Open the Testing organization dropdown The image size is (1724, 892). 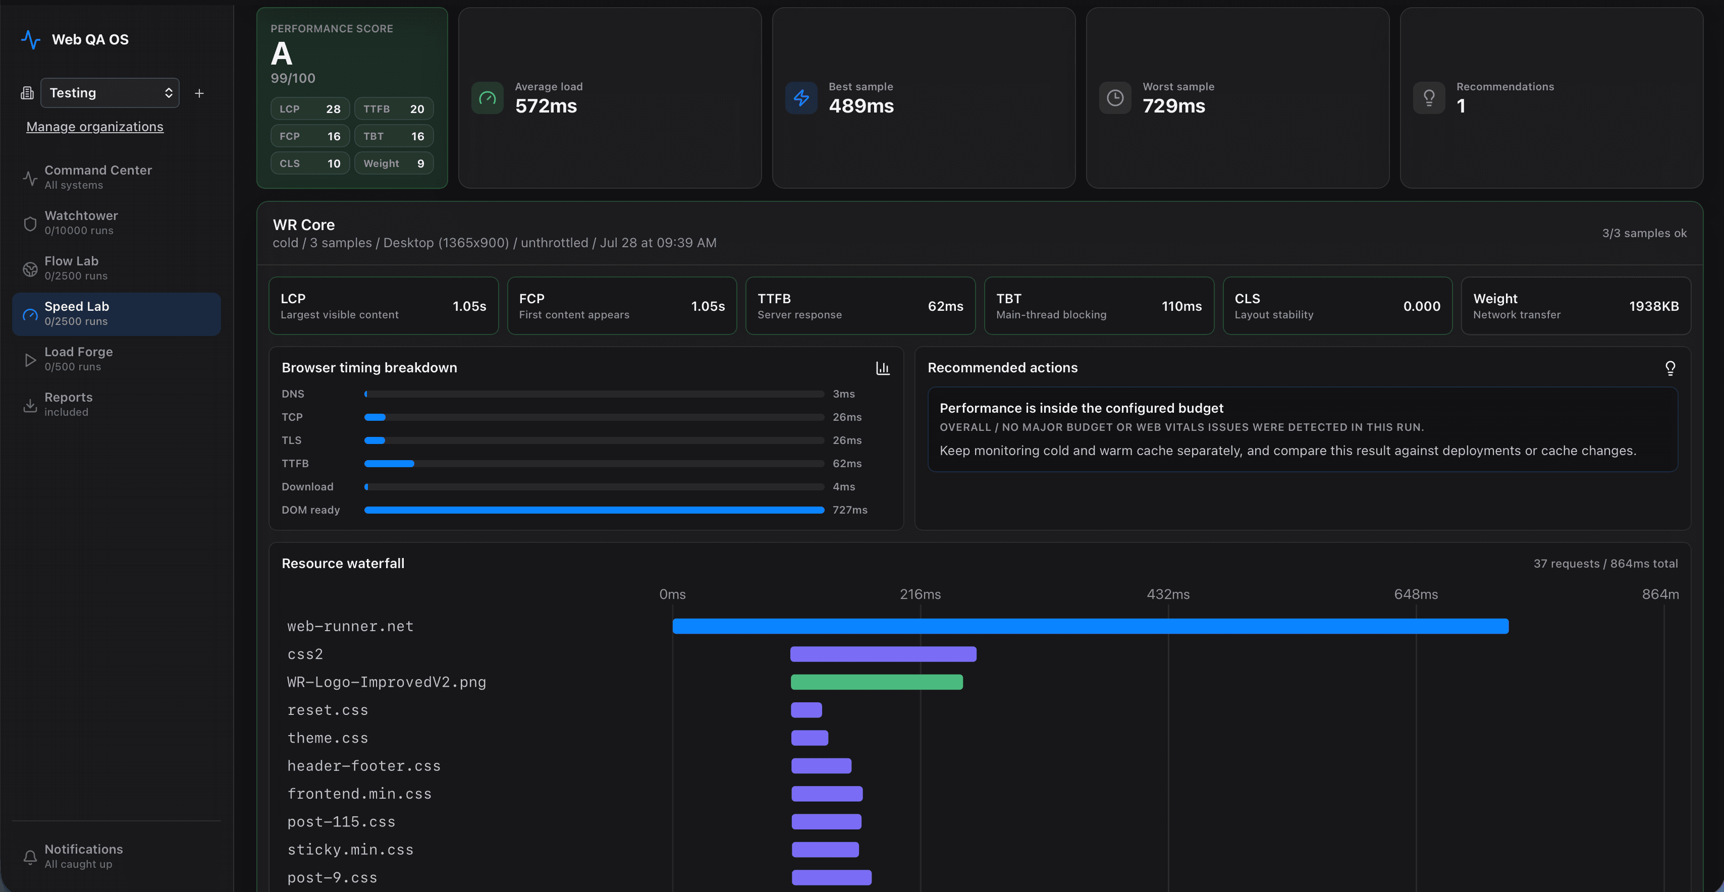(x=110, y=93)
